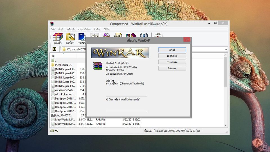Click the WinRAR logo banner
This screenshot has width=270, height=152.
click(x=120, y=53)
